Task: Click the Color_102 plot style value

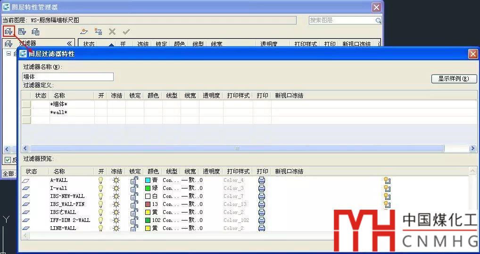Action: pos(236,220)
